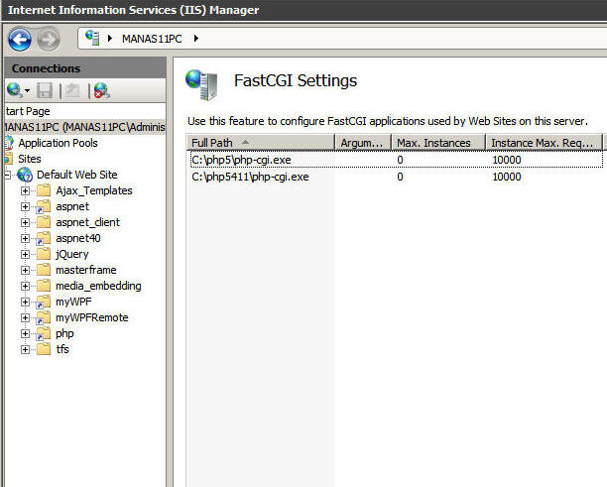This screenshot has height=487, width=607.
Task: Expand the php application node
Action: point(25,333)
